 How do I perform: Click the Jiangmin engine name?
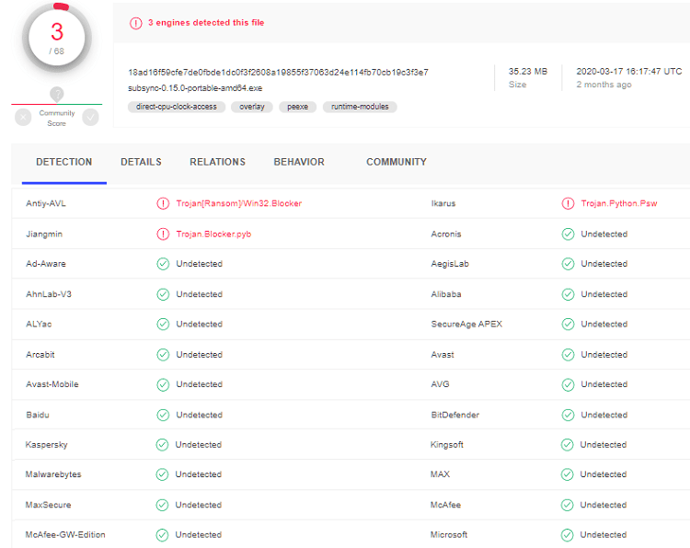(x=44, y=234)
